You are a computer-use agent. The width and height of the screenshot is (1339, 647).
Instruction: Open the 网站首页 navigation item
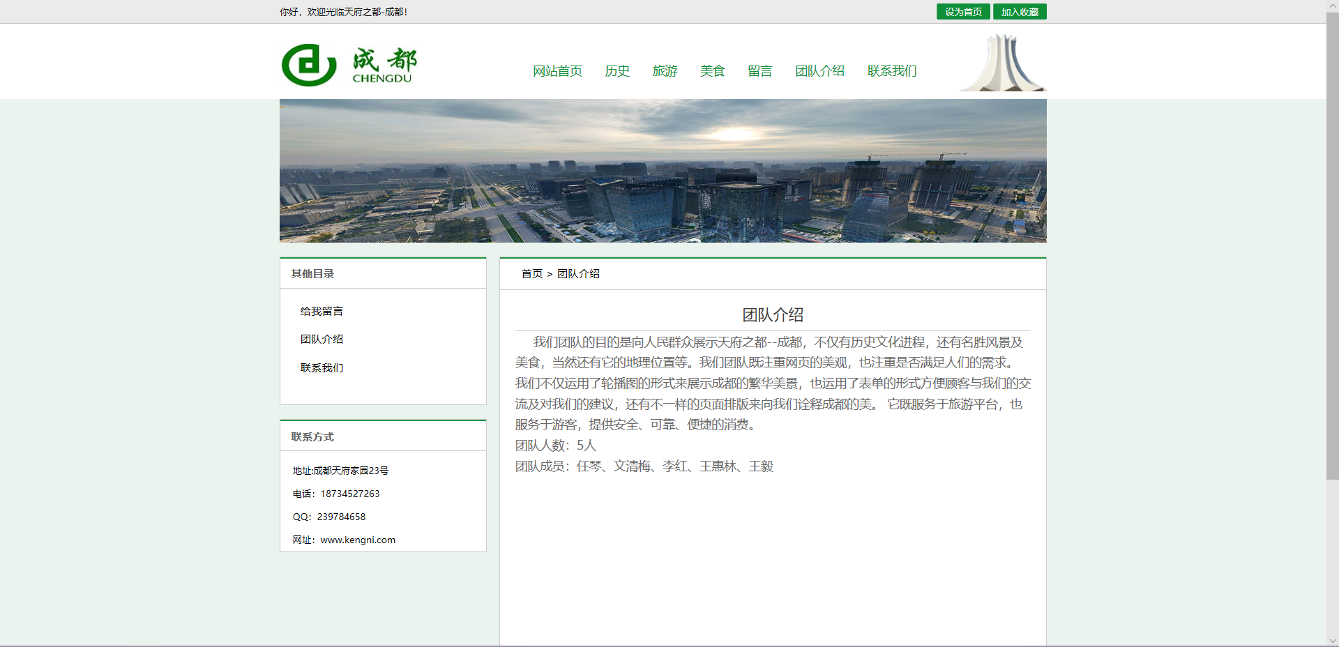pyautogui.click(x=557, y=71)
